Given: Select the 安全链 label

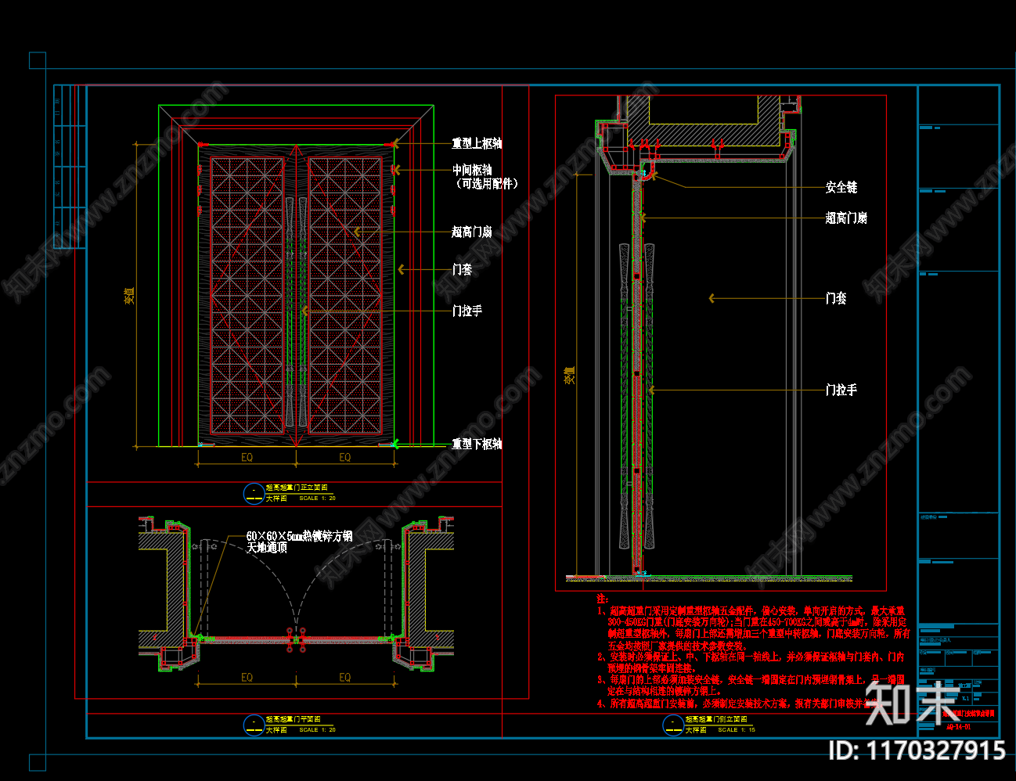Looking at the screenshot, I should (x=841, y=187).
